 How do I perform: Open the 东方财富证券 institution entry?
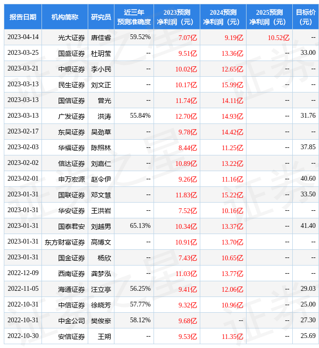point(65,242)
